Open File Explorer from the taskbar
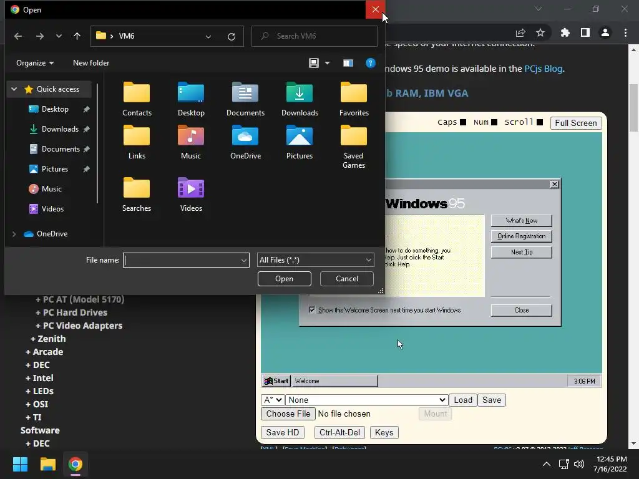 click(x=47, y=464)
